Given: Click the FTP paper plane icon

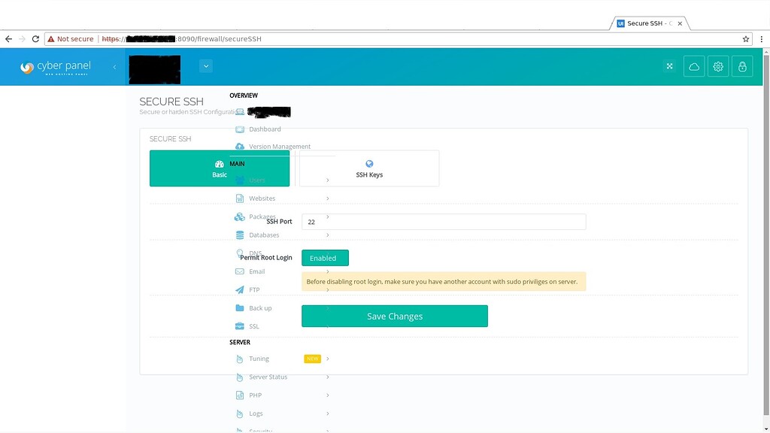Looking at the screenshot, I should tap(239, 289).
